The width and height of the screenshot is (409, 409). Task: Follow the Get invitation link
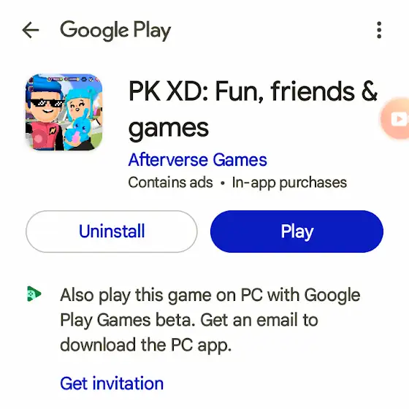112,383
